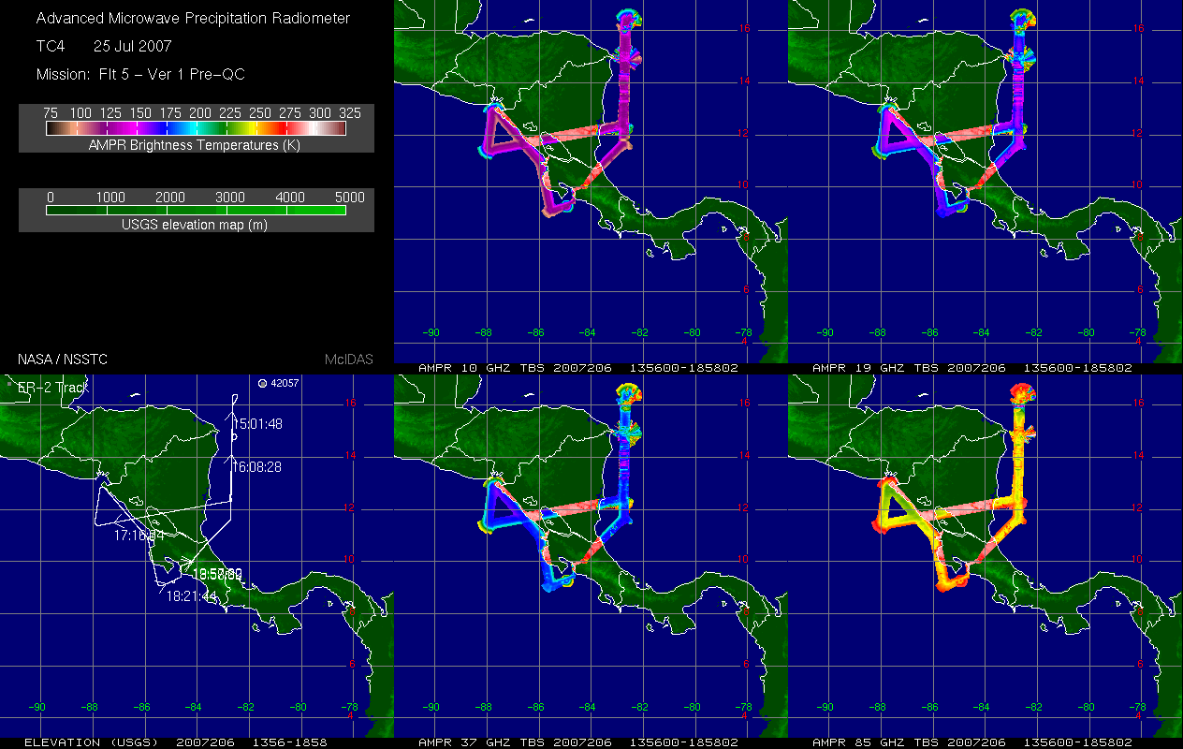Select the AMPR 37 GHZ TBS panel caption
Screen dimensions: 1183x749
coord(578,742)
